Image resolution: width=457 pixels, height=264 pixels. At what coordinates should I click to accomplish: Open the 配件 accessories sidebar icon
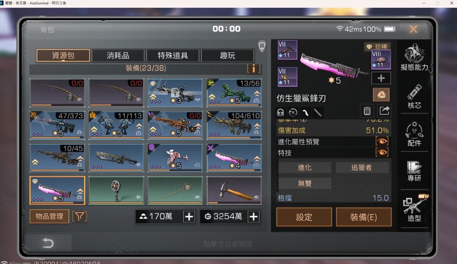coord(414,134)
